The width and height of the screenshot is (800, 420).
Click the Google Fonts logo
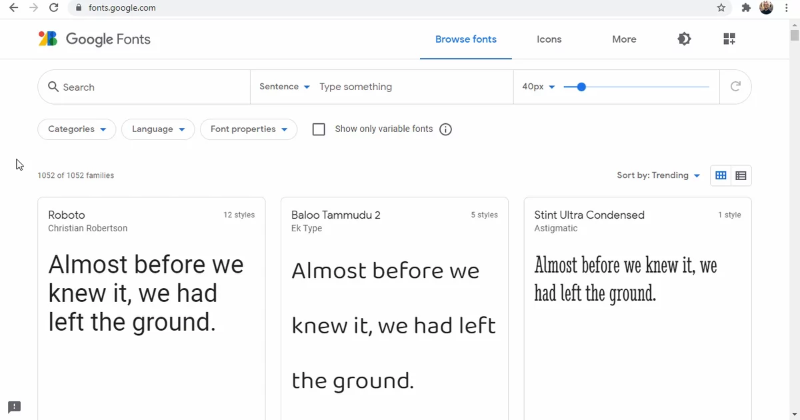[x=94, y=39]
